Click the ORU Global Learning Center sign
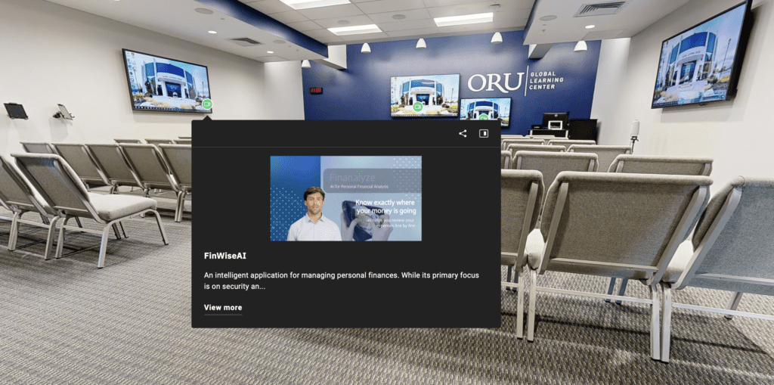Viewport: 774px width, 385px height. point(514,82)
